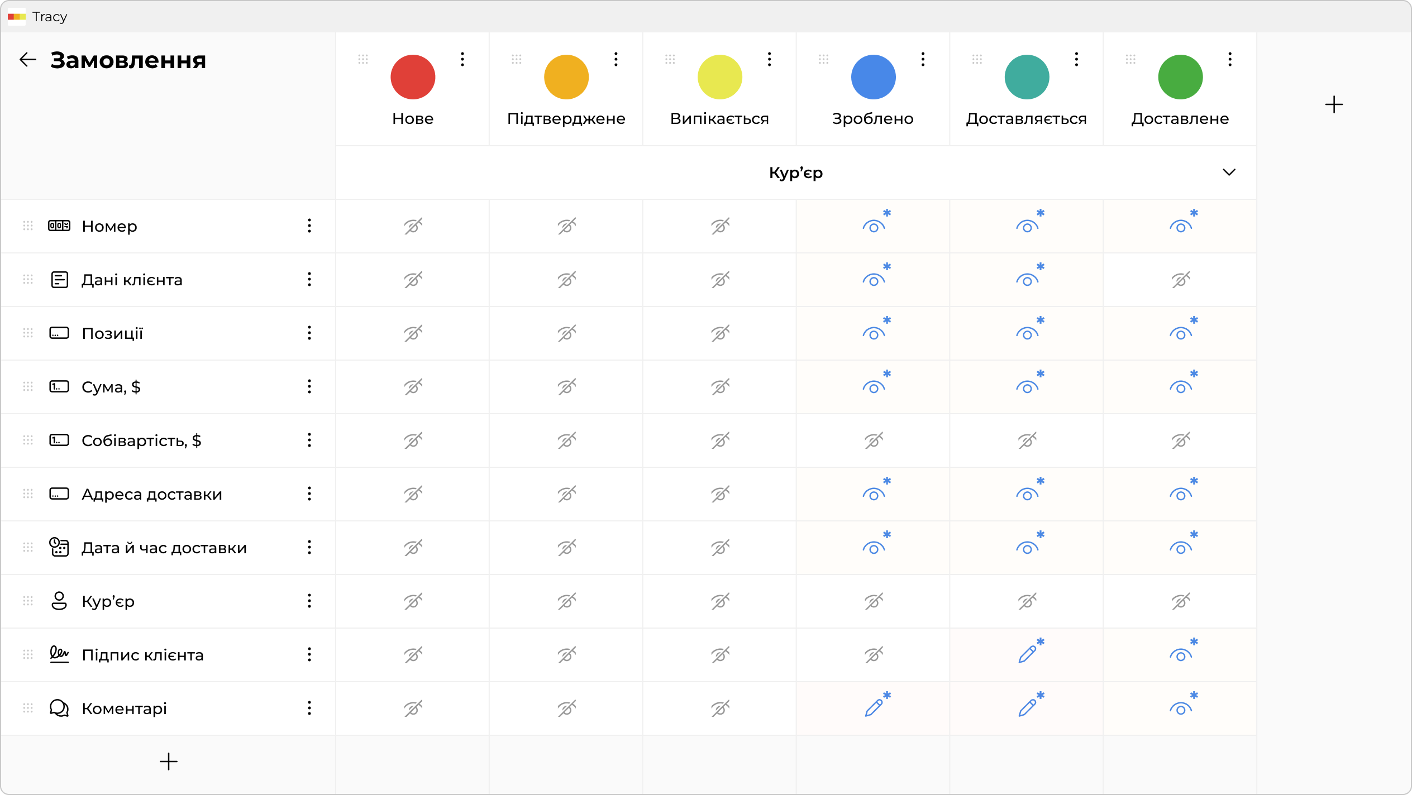Toggle Дані клієнта visibility under Доставлене
Image resolution: width=1412 pixels, height=795 pixels.
click(1180, 280)
